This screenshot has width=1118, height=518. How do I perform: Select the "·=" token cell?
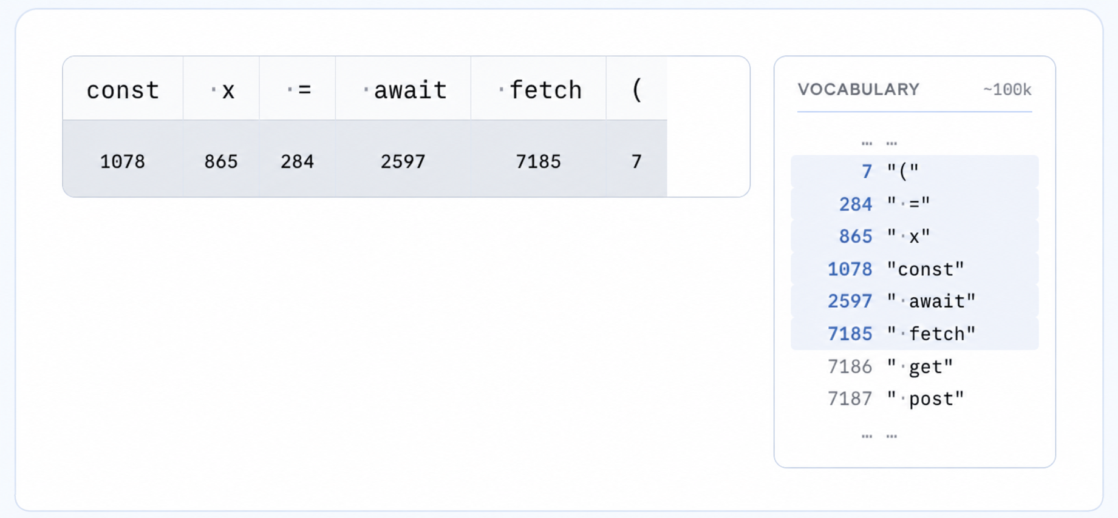298,89
